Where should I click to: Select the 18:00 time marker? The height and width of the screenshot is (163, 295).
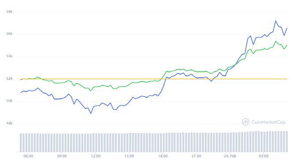[163, 156]
